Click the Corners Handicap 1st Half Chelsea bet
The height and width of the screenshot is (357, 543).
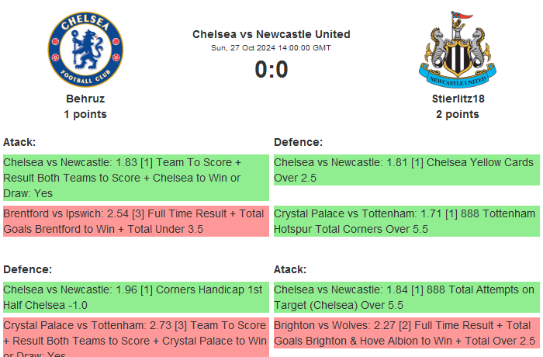coord(135,297)
